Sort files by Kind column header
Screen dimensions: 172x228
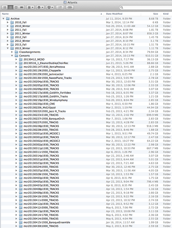click(x=166, y=14)
